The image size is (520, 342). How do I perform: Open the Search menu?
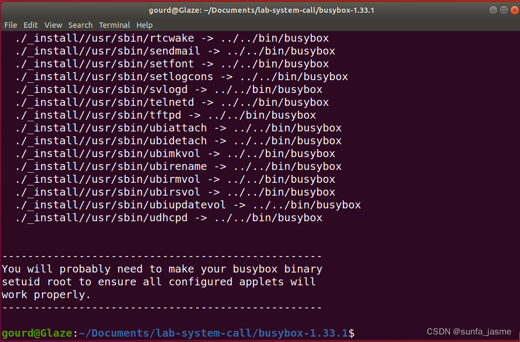pyautogui.click(x=80, y=25)
